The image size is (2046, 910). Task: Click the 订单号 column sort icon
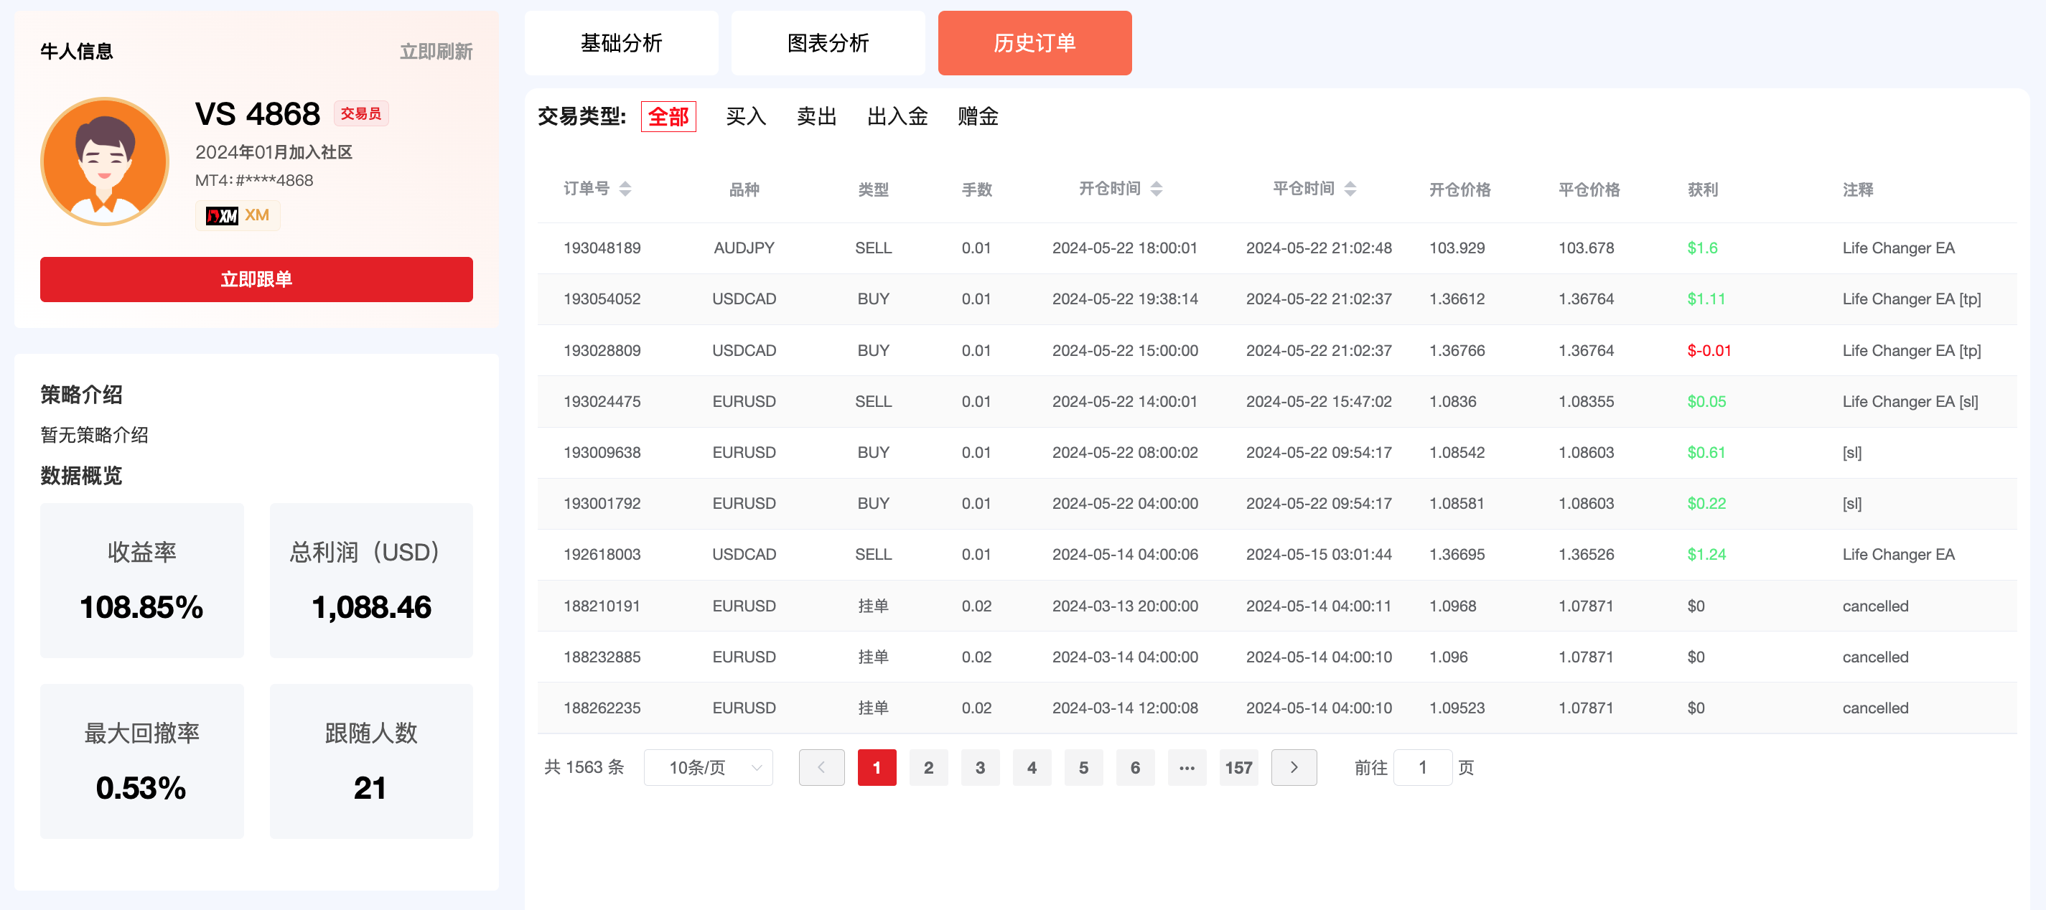[625, 189]
